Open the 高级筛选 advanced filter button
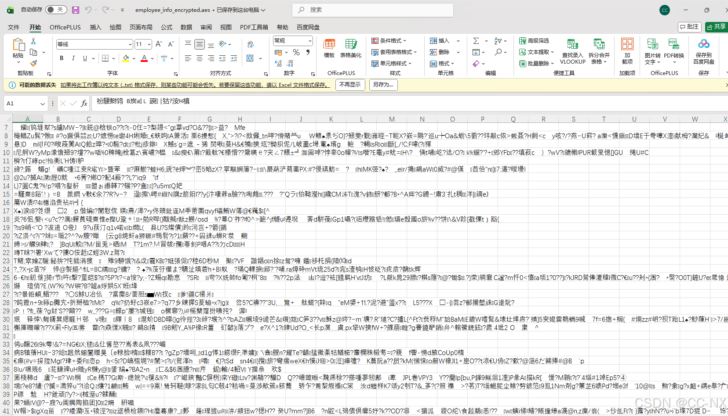 pos(535,41)
